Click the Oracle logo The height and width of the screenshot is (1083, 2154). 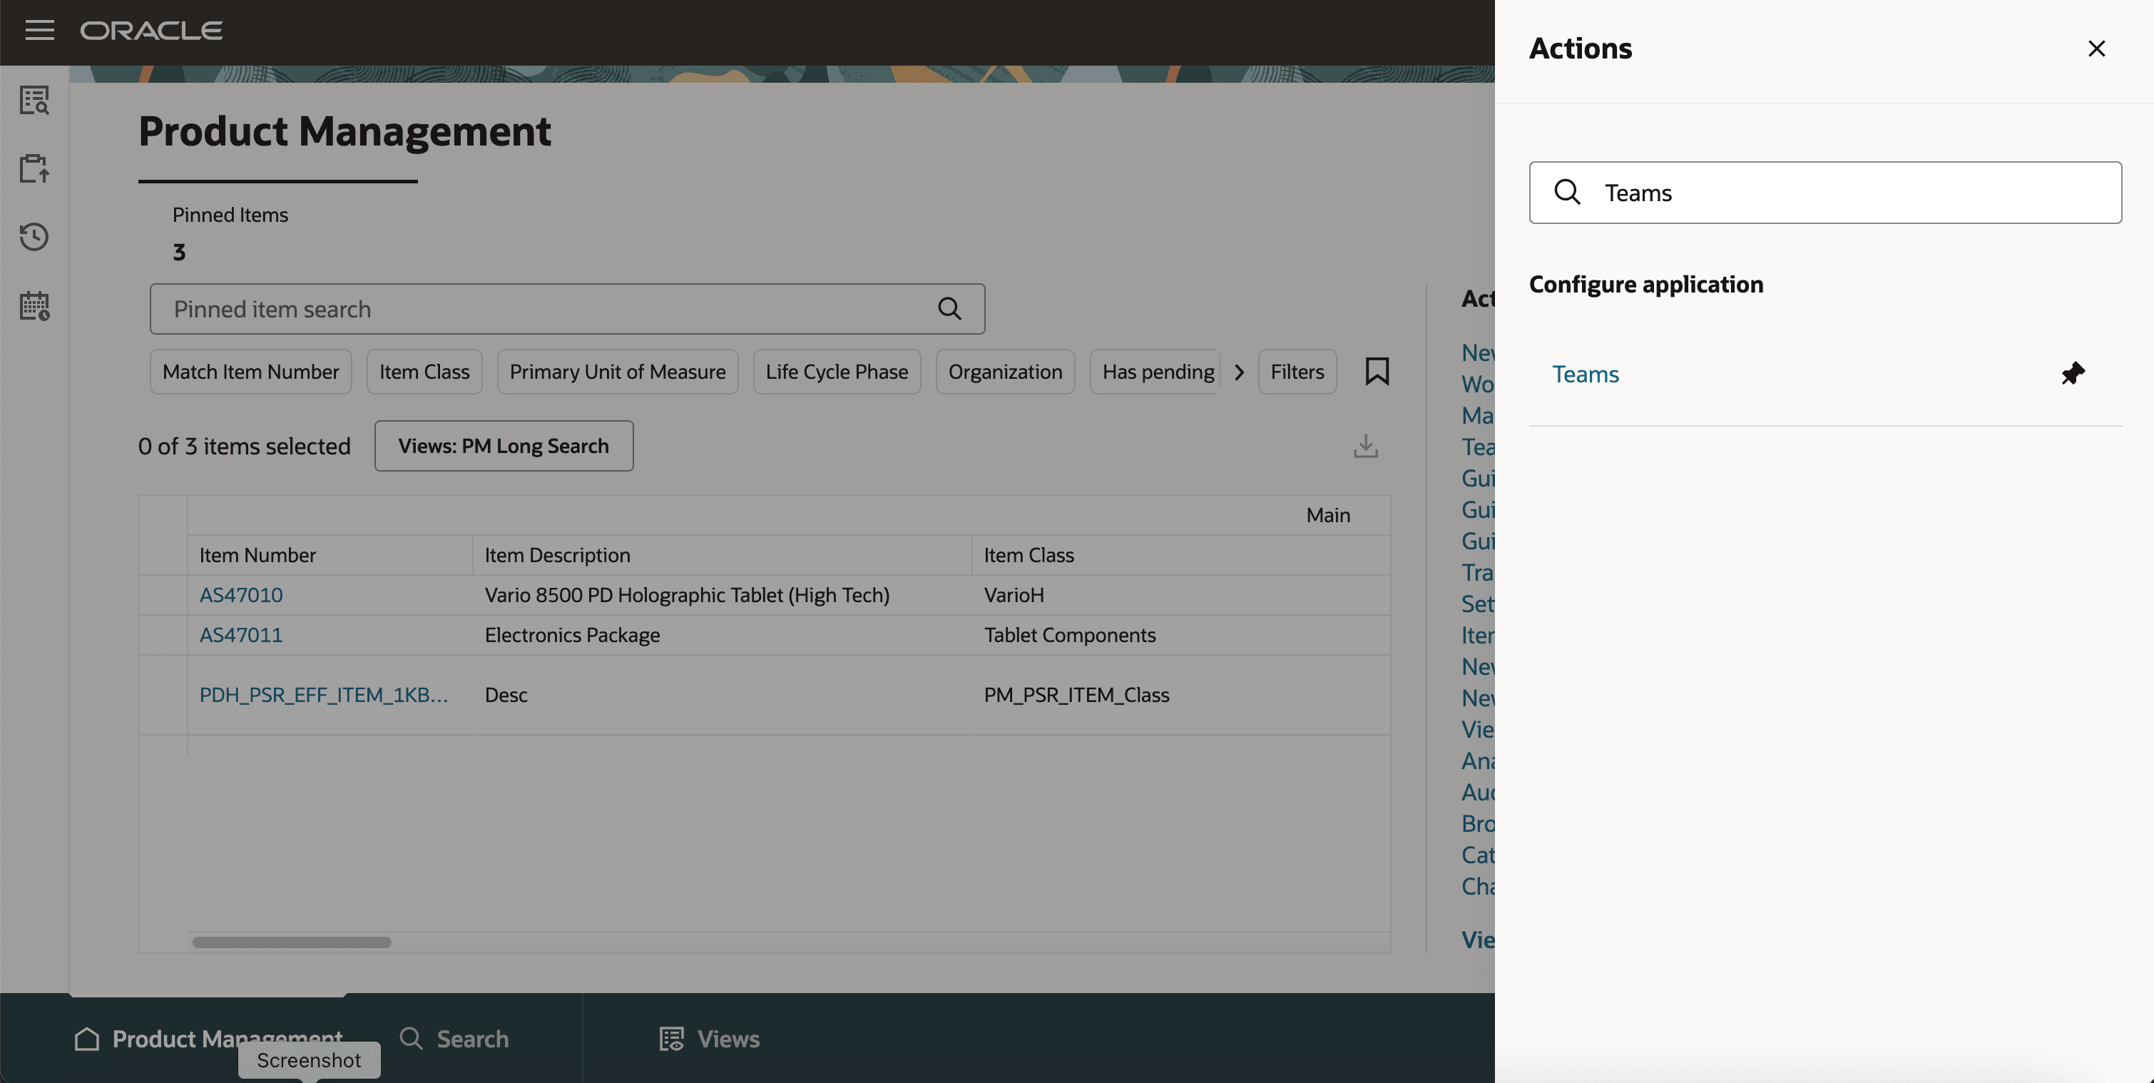tap(151, 31)
